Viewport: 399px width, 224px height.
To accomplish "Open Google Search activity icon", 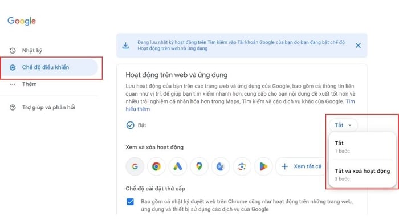I will coord(135,166).
